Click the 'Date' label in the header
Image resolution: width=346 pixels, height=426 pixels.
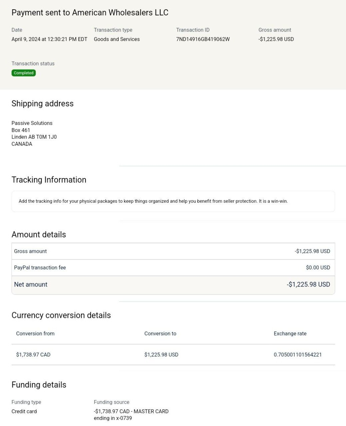click(17, 30)
